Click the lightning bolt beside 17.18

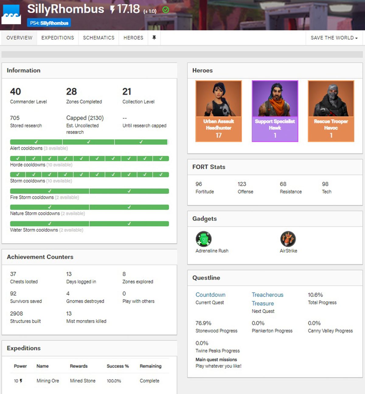[x=112, y=9]
